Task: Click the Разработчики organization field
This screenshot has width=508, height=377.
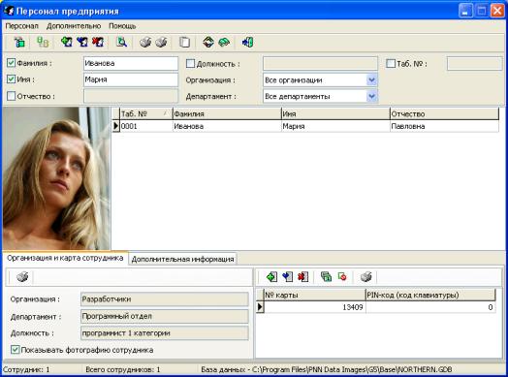Action: (165, 299)
